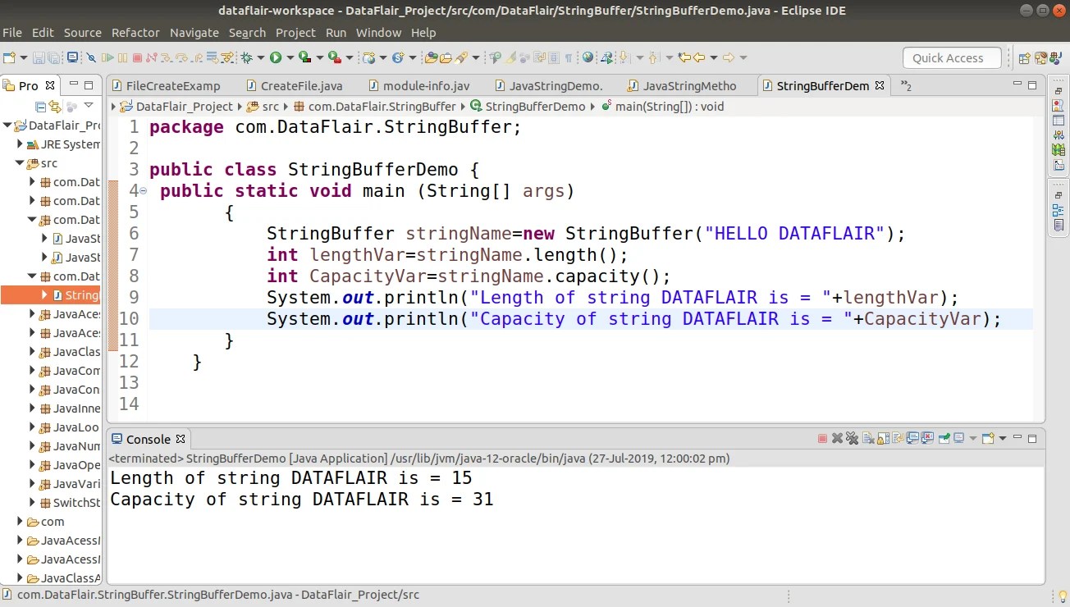Viewport: 1070px width, 607px height.
Task: Open the Project menu
Action: [x=295, y=33]
